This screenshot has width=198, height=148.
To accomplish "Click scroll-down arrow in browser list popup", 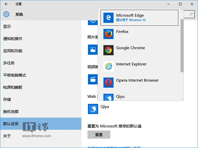I will click(x=182, y=99).
